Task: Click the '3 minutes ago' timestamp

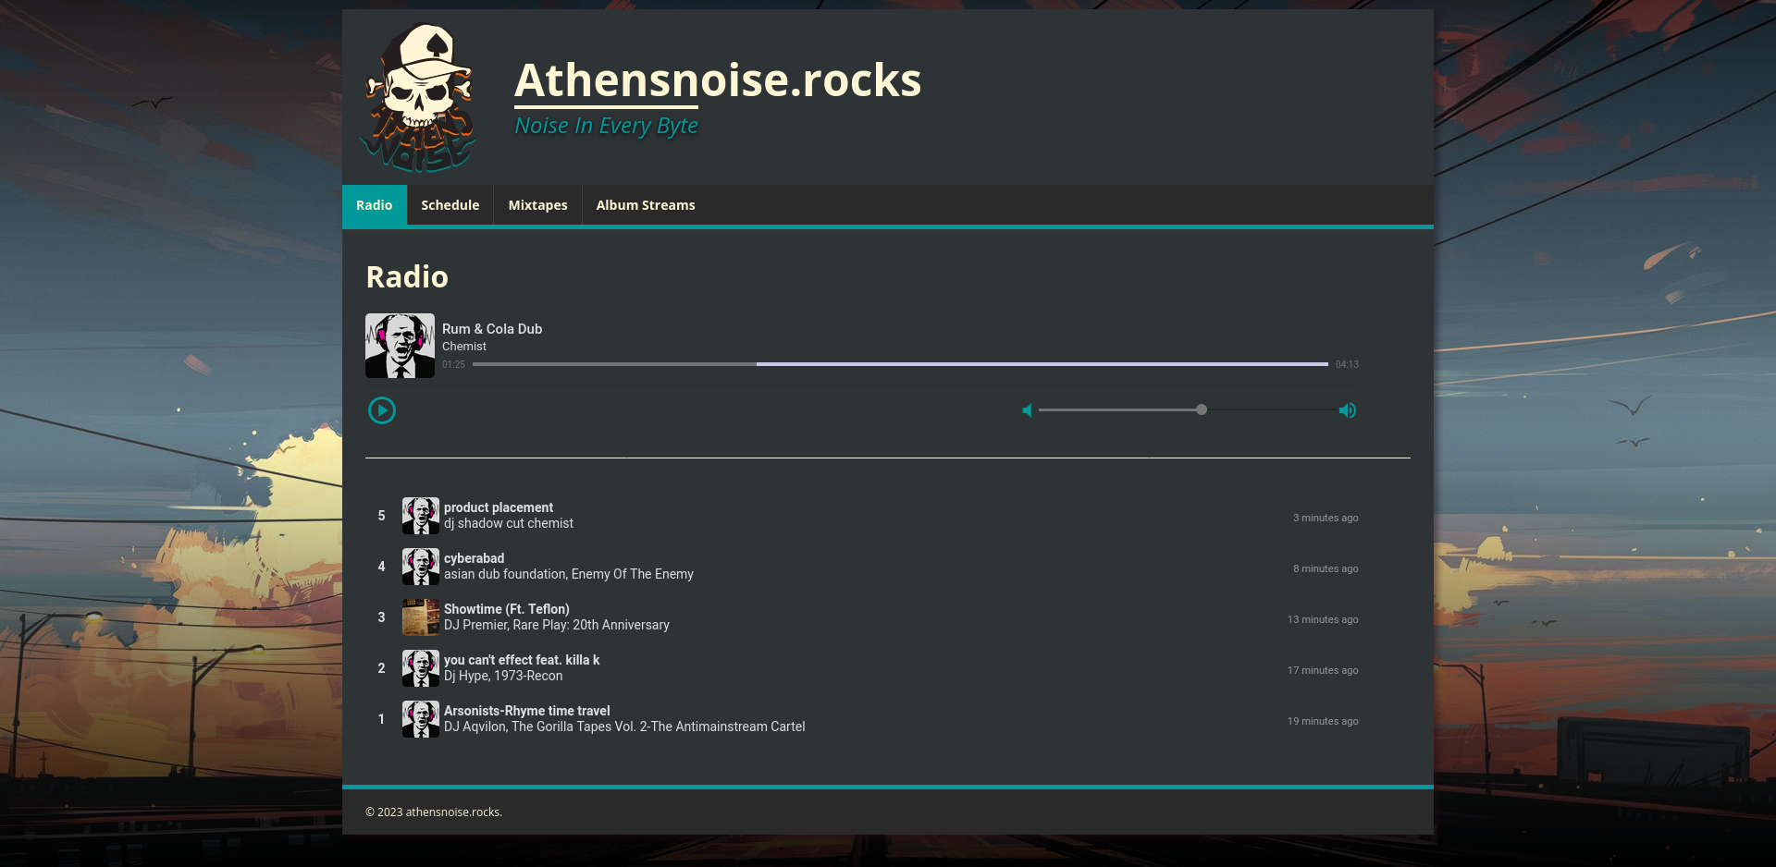Action: (1326, 518)
